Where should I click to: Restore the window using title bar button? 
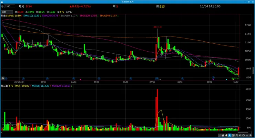[x=249, y=2]
